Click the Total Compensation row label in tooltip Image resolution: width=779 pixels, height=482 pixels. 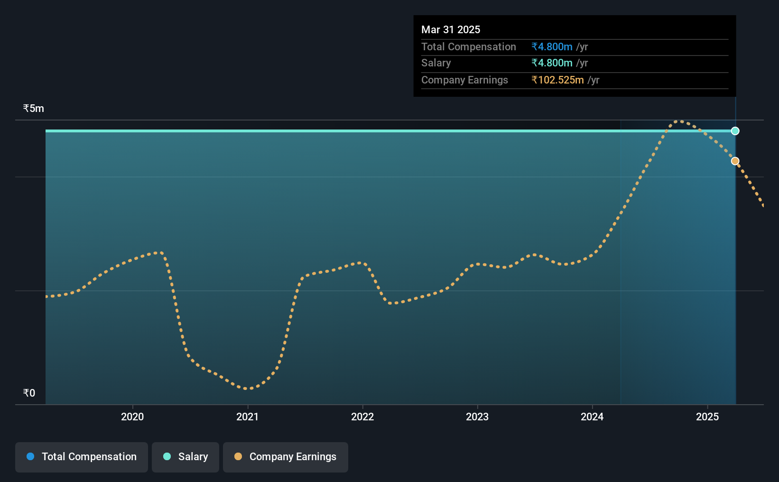(x=469, y=46)
